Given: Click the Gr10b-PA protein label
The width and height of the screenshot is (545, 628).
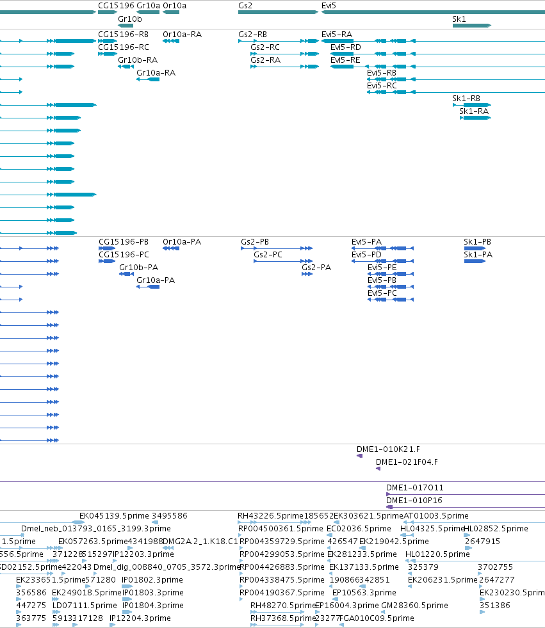Looking at the screenshot, I should click(x=139, y=268).
